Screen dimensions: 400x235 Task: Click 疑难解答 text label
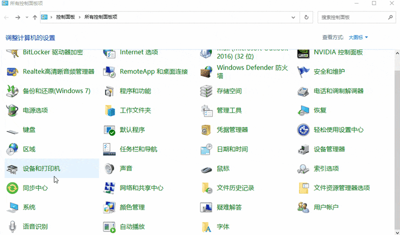click(229, 207)
